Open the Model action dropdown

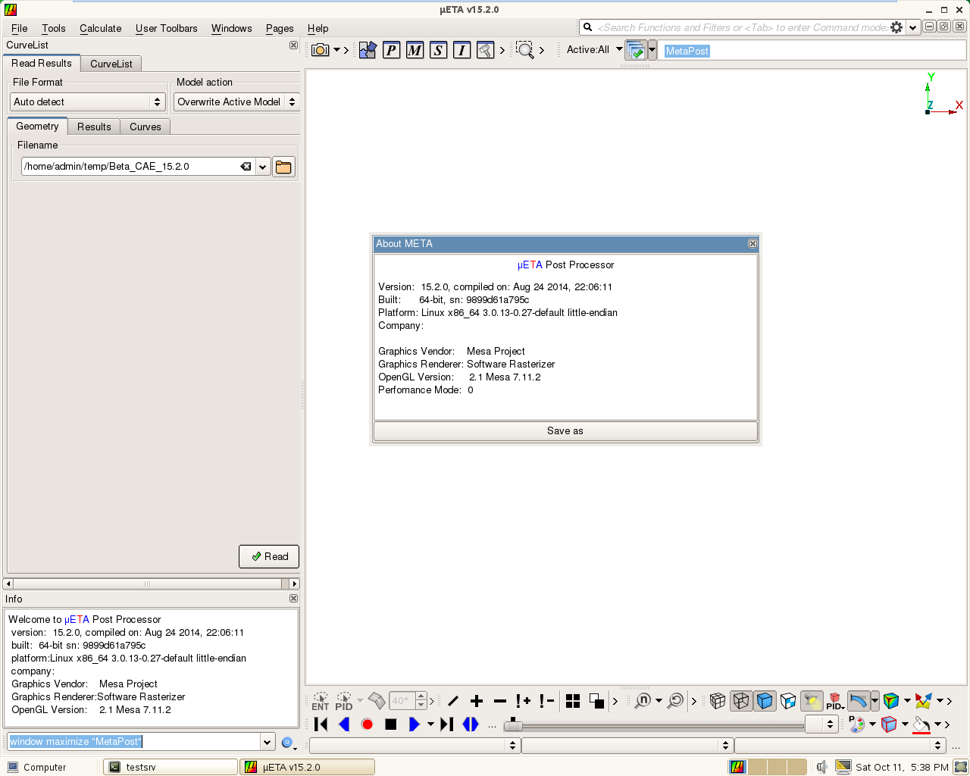click(x=236, y=102)
